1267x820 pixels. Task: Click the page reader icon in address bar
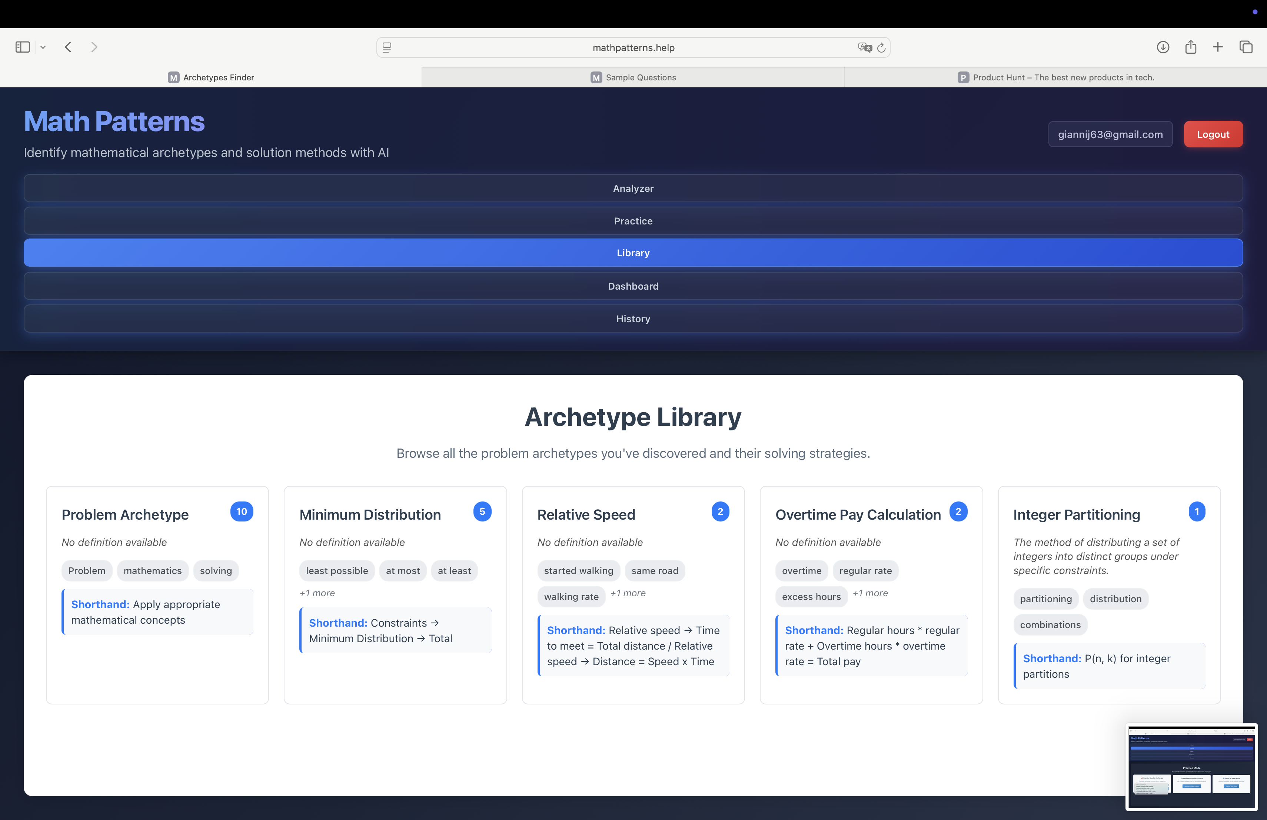(x=387, y=47)
